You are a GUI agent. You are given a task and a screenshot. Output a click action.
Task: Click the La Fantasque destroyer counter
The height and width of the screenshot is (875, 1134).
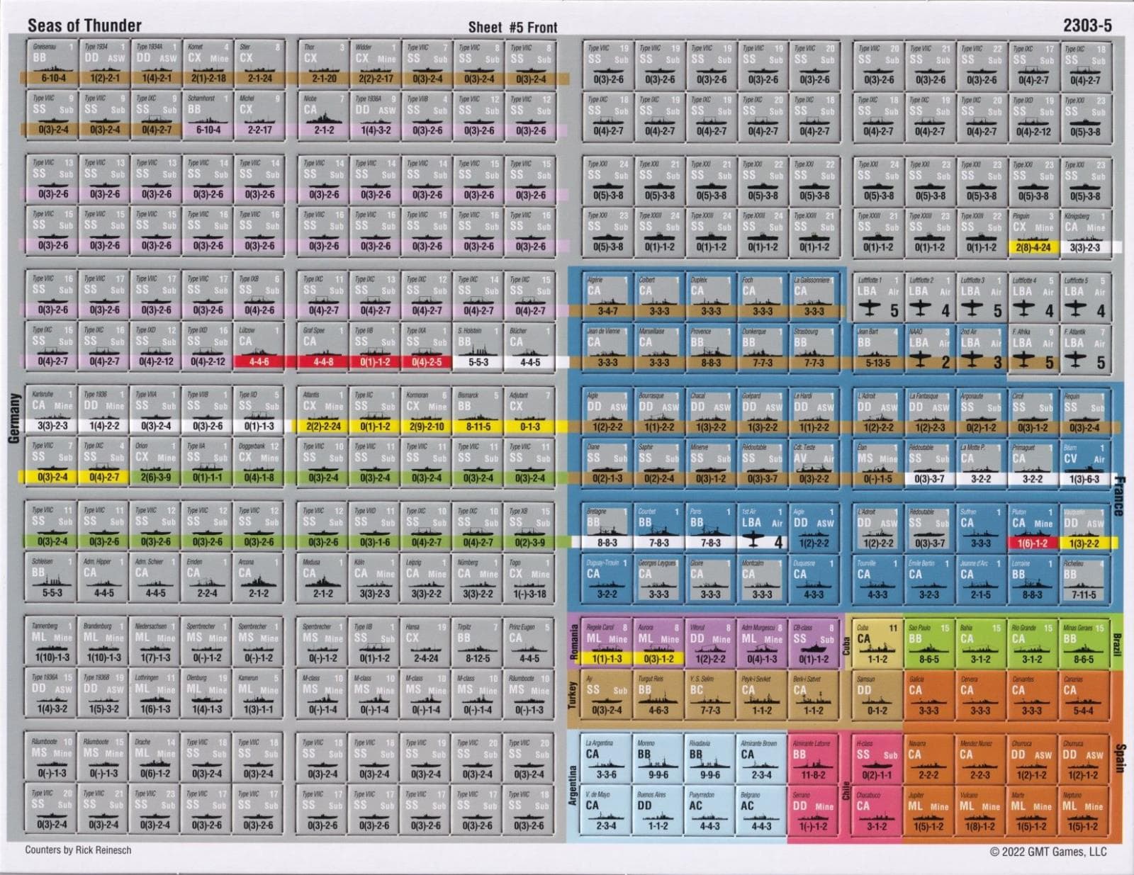click(x=930, y=413)
